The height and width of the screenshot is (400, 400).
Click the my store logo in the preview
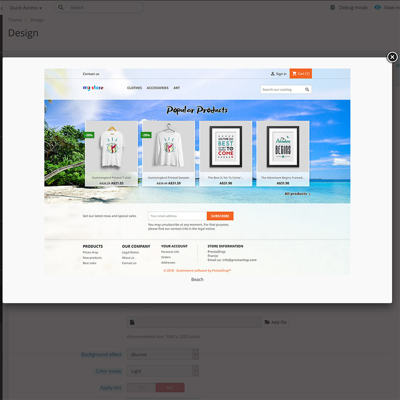(x=93, y=88)
